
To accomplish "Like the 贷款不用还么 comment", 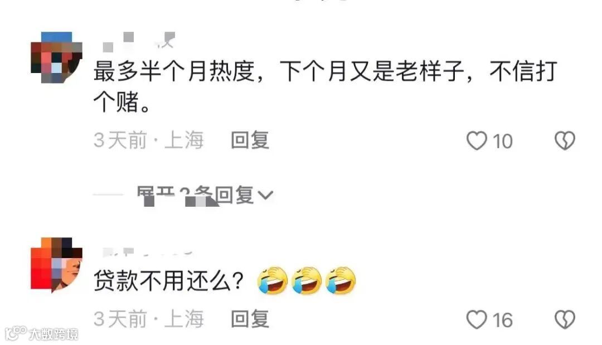I will (x=477, y=320).
